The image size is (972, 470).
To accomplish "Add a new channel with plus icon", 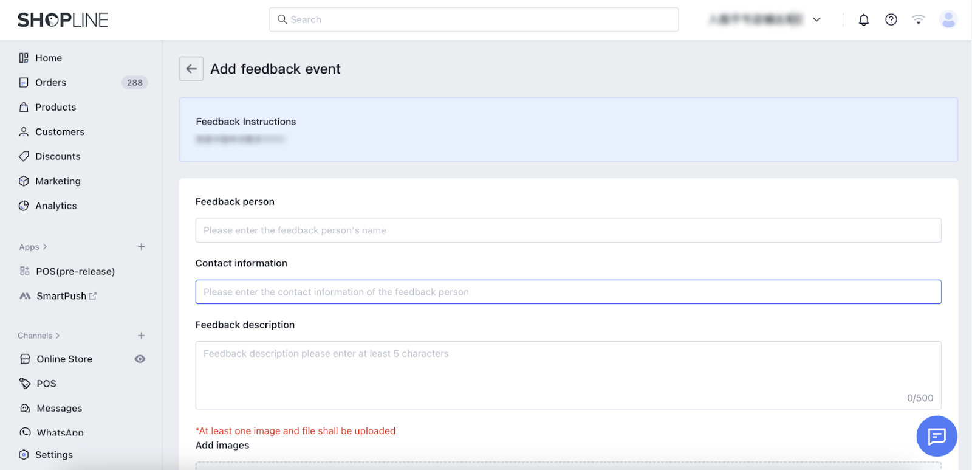I will coord(142,336).
